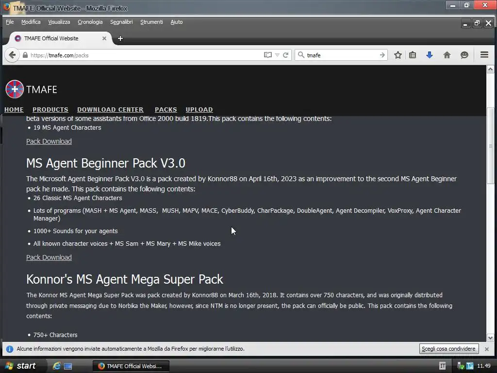Open UPLOAD navigation link
497x373 pixels.
(x=199, y=109)
